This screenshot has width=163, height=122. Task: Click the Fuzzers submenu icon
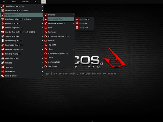(x=46, y=15)
